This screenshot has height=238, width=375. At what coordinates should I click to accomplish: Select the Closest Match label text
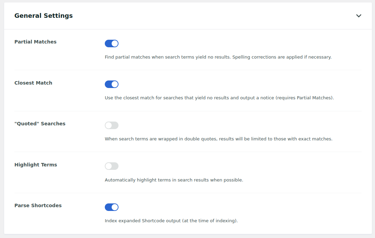33,83
